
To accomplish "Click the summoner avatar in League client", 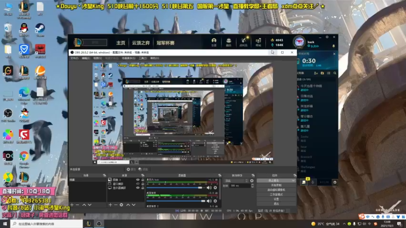I will tap(299, 42).
